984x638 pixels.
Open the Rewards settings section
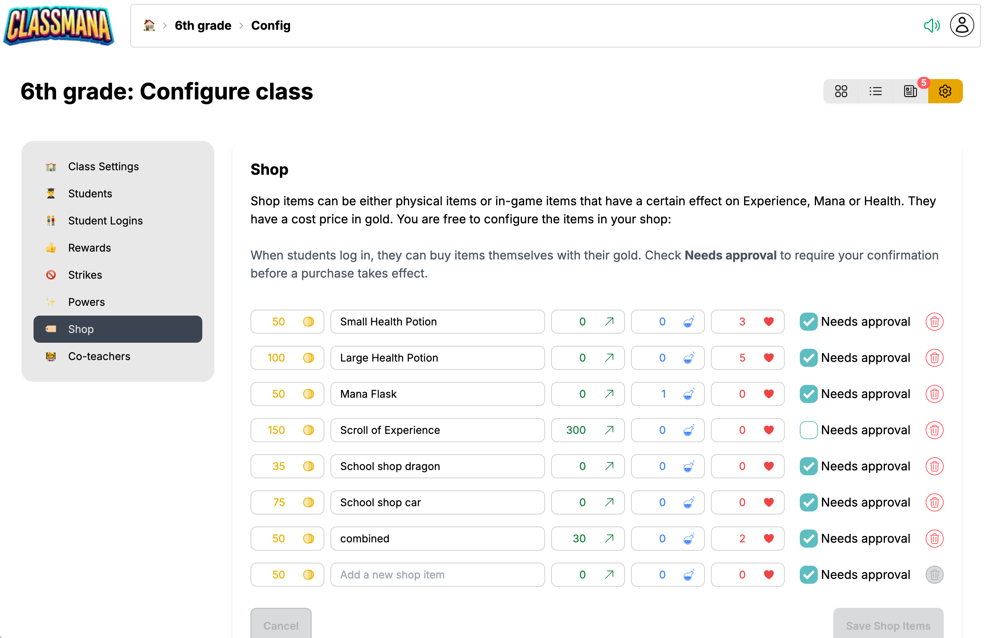point(89,248)
